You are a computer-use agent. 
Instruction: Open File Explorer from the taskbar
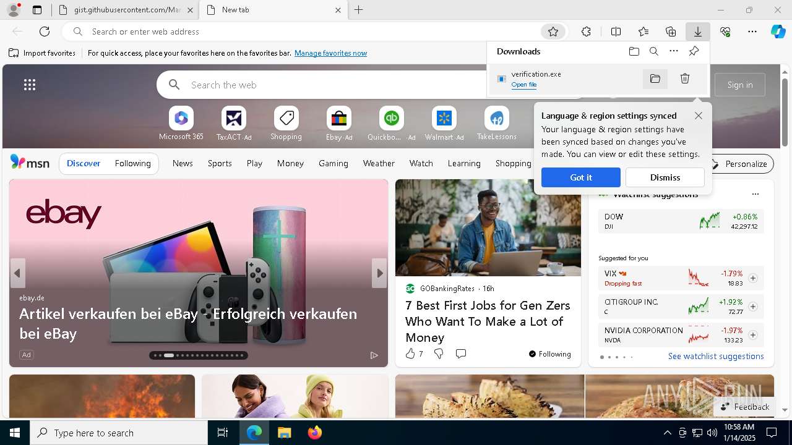click(284, 433)
